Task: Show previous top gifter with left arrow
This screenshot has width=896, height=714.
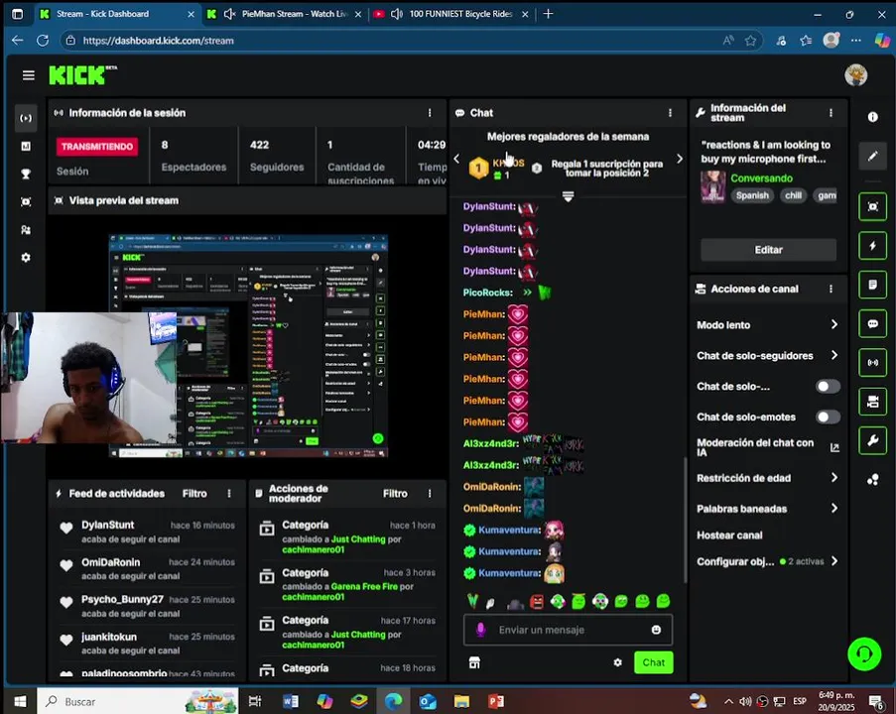Action: click(x=456, y=159)
